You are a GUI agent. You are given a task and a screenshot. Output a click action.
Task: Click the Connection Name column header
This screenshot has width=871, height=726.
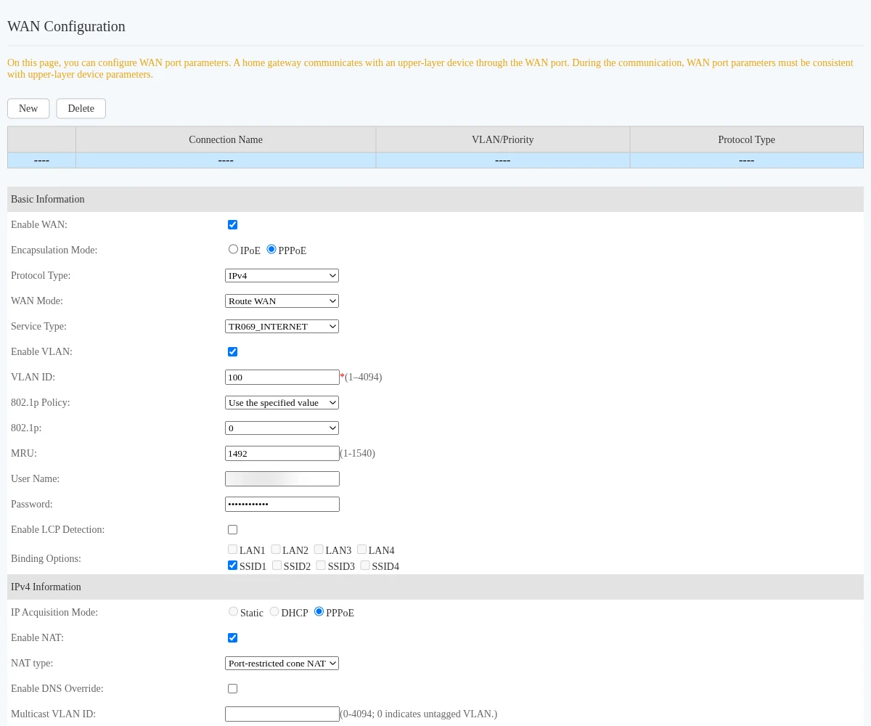pos(226,139)
